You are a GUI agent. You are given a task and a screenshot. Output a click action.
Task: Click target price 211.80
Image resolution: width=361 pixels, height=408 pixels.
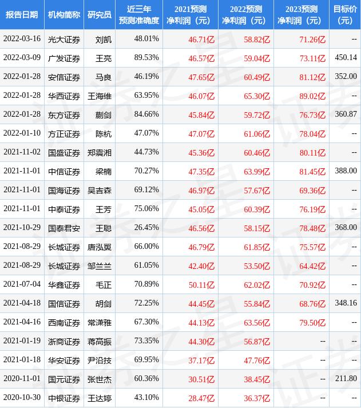tap(346, 379)
